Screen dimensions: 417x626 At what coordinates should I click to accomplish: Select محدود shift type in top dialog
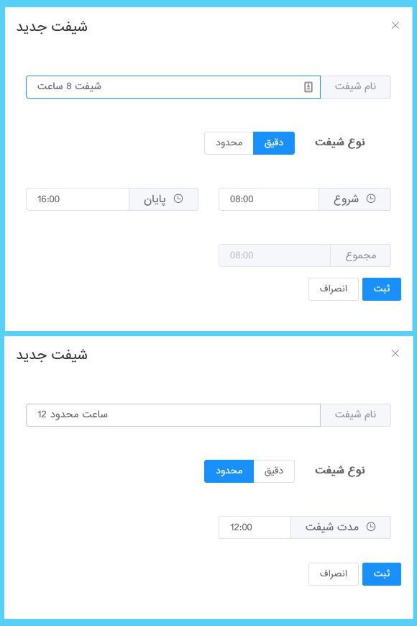tap(228, 142)
